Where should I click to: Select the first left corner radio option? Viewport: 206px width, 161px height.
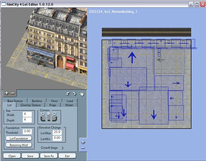click(43, 114)
